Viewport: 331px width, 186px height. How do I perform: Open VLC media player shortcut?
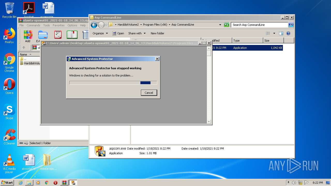pyautogui.click(x=9, y=164)
